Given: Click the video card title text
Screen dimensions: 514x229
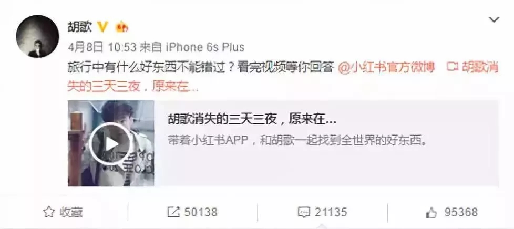Looking at the screenshot, I should pyautogui.click(x=252, y=120).
